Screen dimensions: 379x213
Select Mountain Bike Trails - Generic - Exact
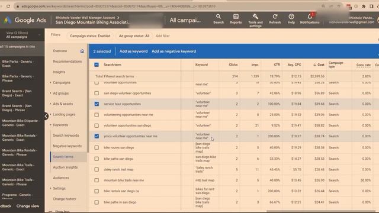click(x=18, y=167)
